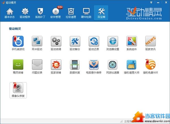Go to the 驱动程序 tab

pos(25,13)
